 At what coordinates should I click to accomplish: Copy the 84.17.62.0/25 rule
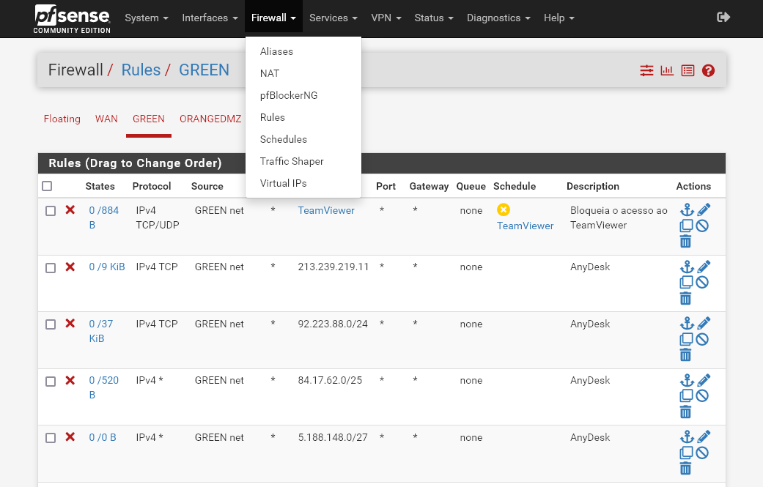pyautogui.click(x=686, y=396)
